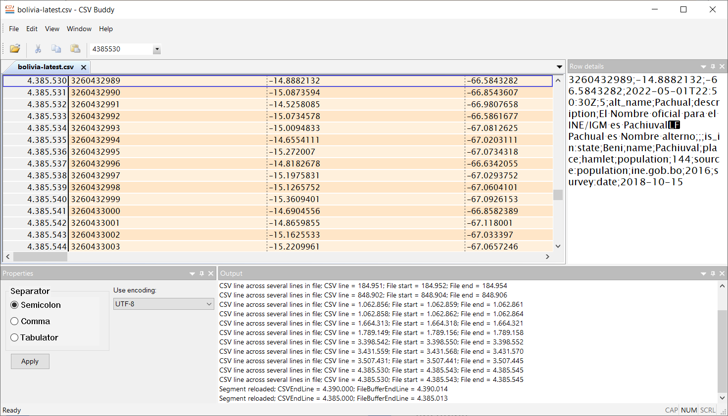Open the encoding UTF-8 dropdown
The height and width of the screenshot is (416, 728).
[x=163, y=304]
